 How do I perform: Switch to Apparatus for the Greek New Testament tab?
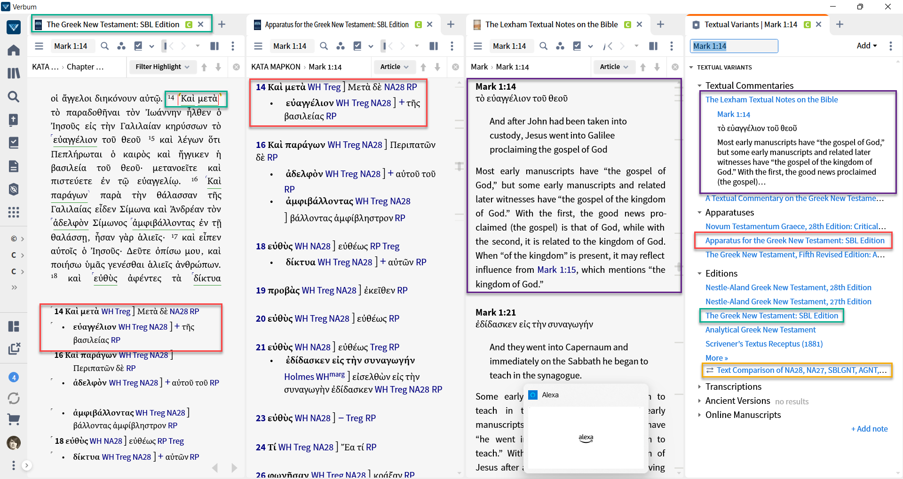(337, 24)
